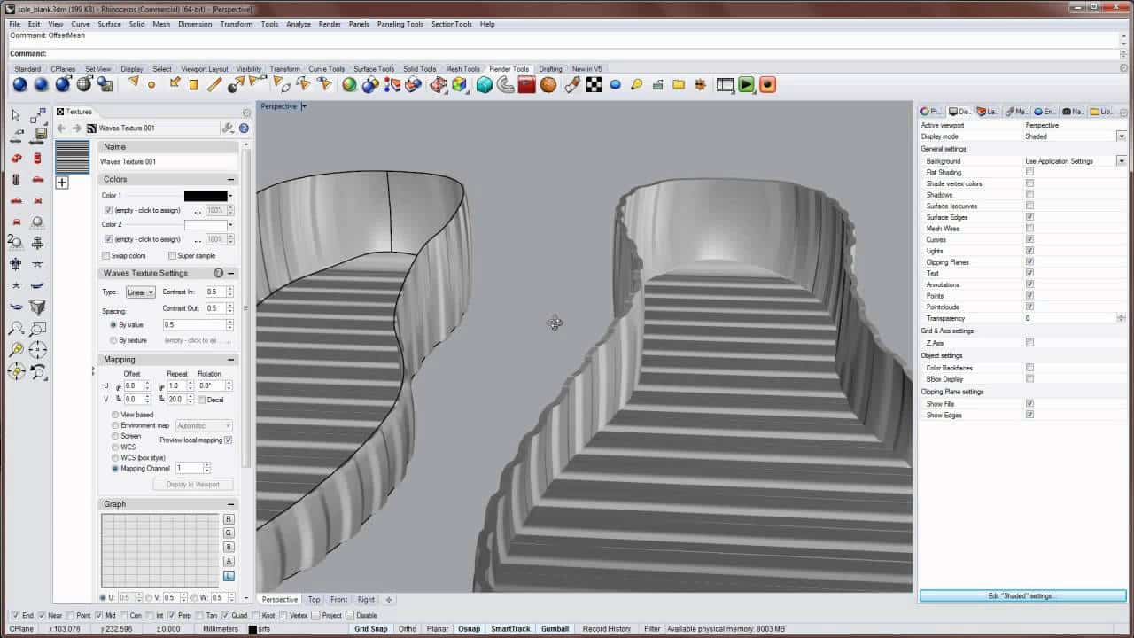Image resolution: width=1134 pixels, height=638 pixels.
Task: Click the gear icon on Textures tab bar
Action: point(246,113)
